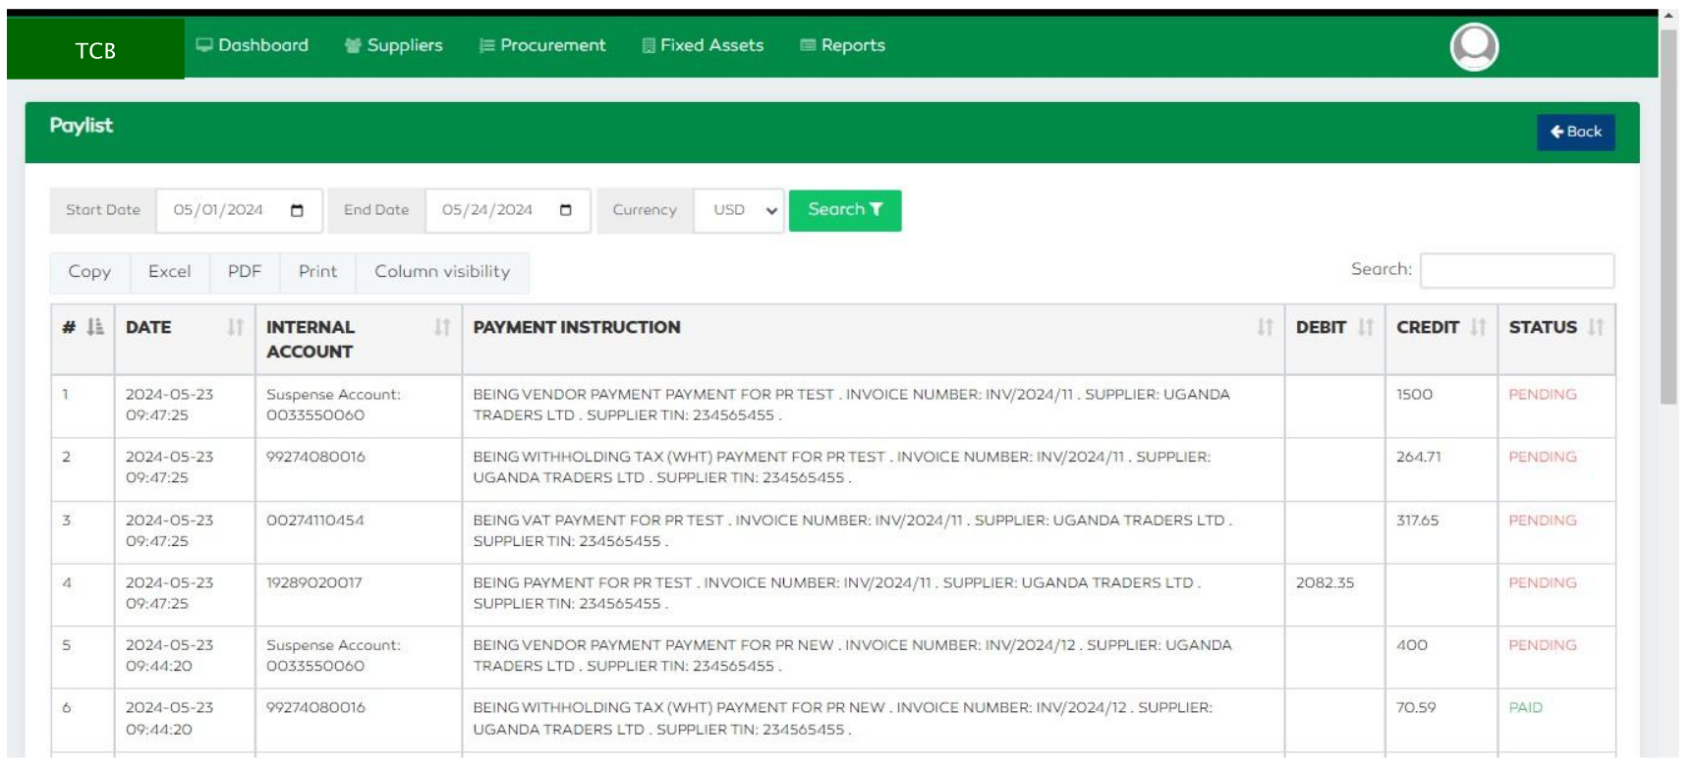The image size is (1697, 764).
Task: Open the Dashboard menu
Action: coord(252,45)
